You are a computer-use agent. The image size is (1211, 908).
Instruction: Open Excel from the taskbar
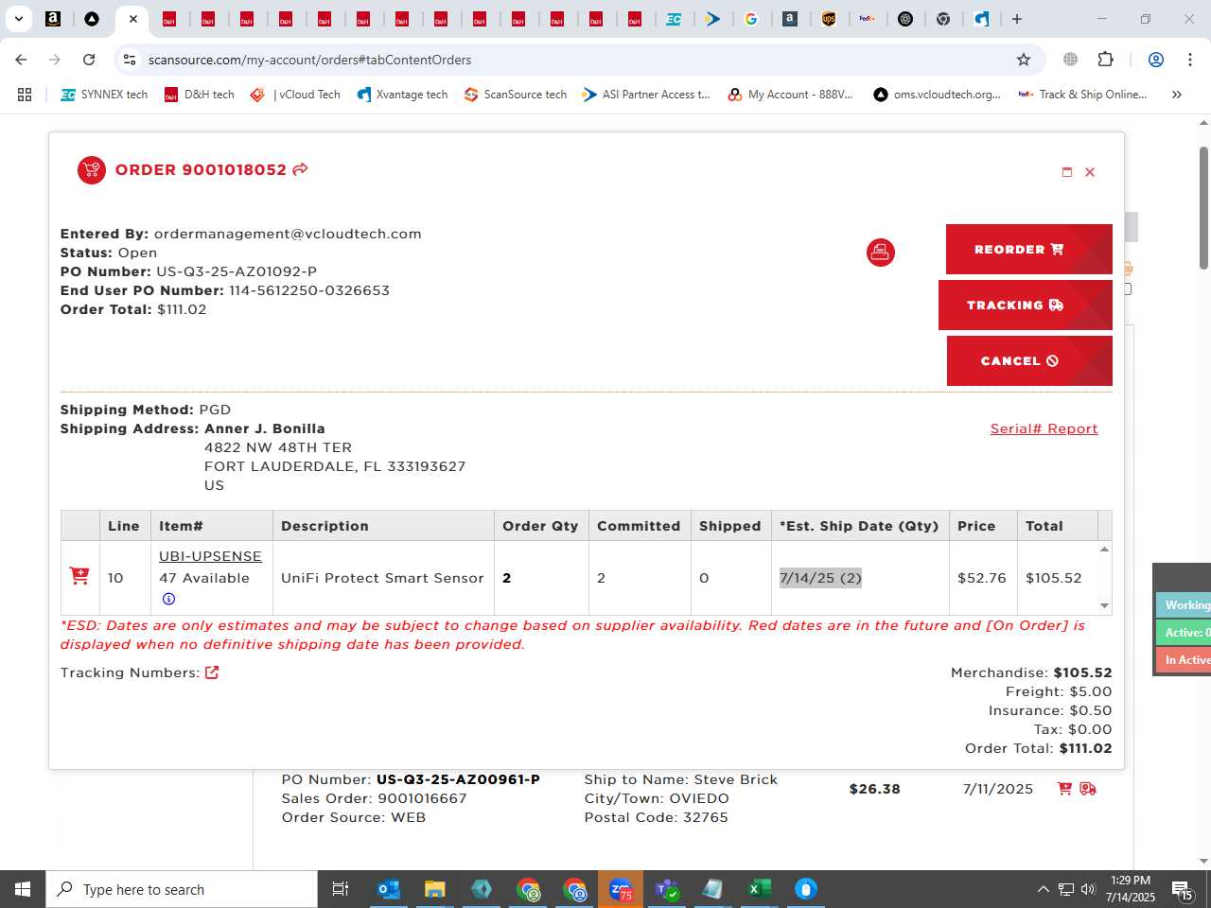[x=760, y=889]
